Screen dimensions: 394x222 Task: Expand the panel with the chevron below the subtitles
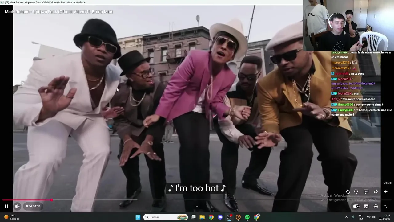[197, 206]
